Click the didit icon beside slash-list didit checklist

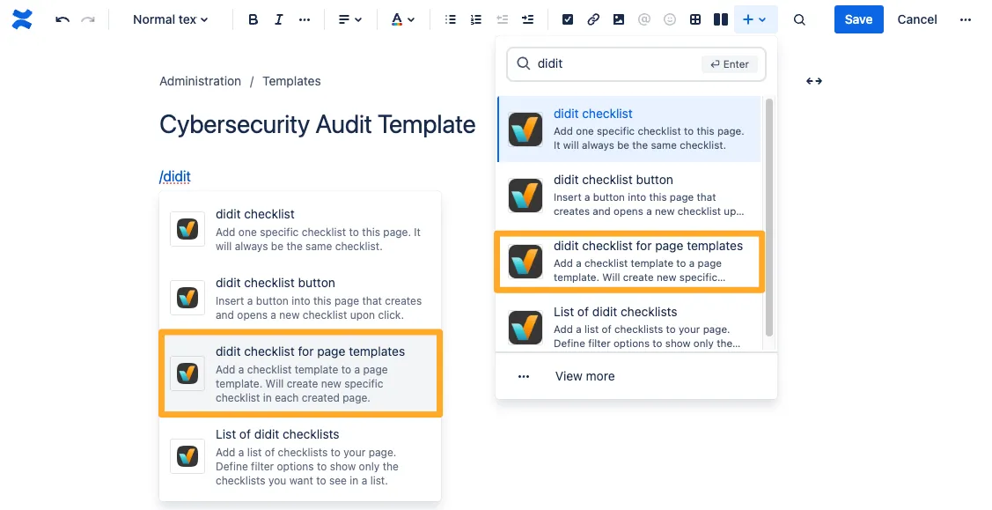click(187, 228)
